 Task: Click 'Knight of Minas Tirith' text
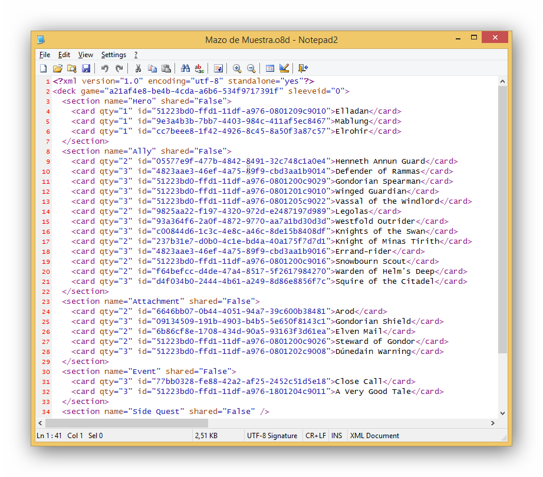387,241
